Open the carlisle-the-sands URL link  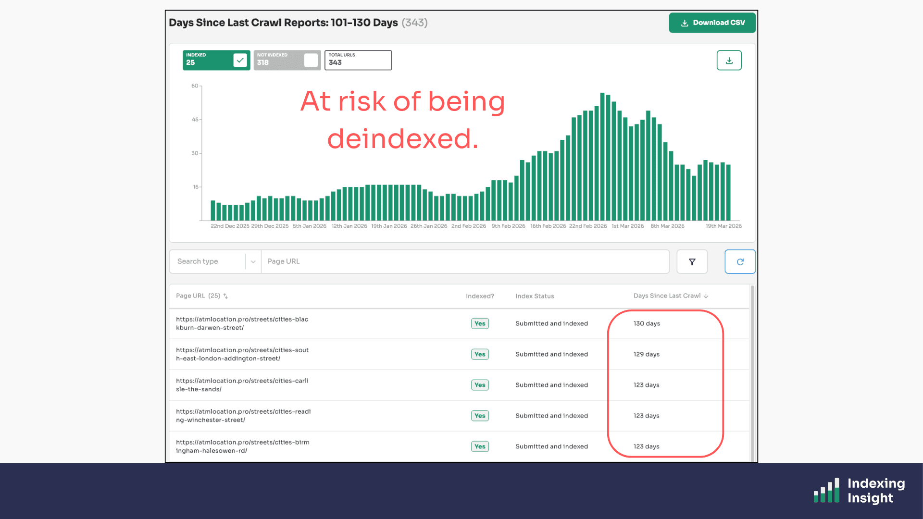[x=242, y=385]
